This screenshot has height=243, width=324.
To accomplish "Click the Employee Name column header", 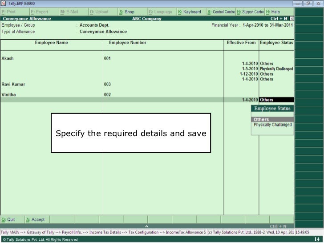I will click(x=51, y=43).
